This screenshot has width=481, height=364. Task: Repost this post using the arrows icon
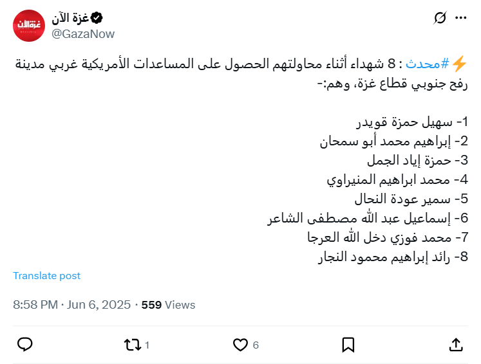[132, 345]
